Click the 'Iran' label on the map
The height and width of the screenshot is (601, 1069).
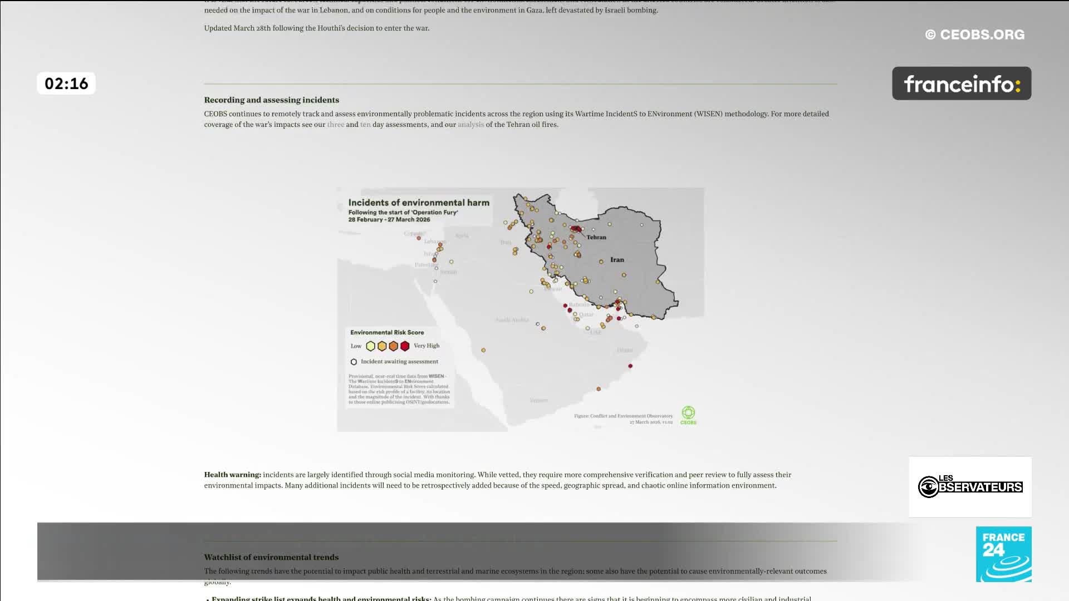[x=617, y=260]
